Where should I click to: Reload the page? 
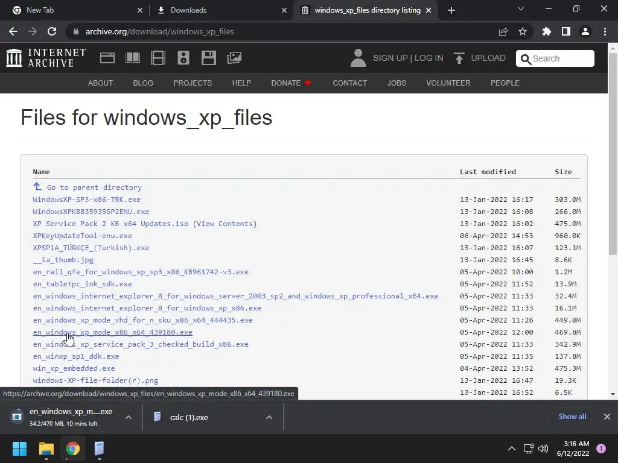point(52,31)
